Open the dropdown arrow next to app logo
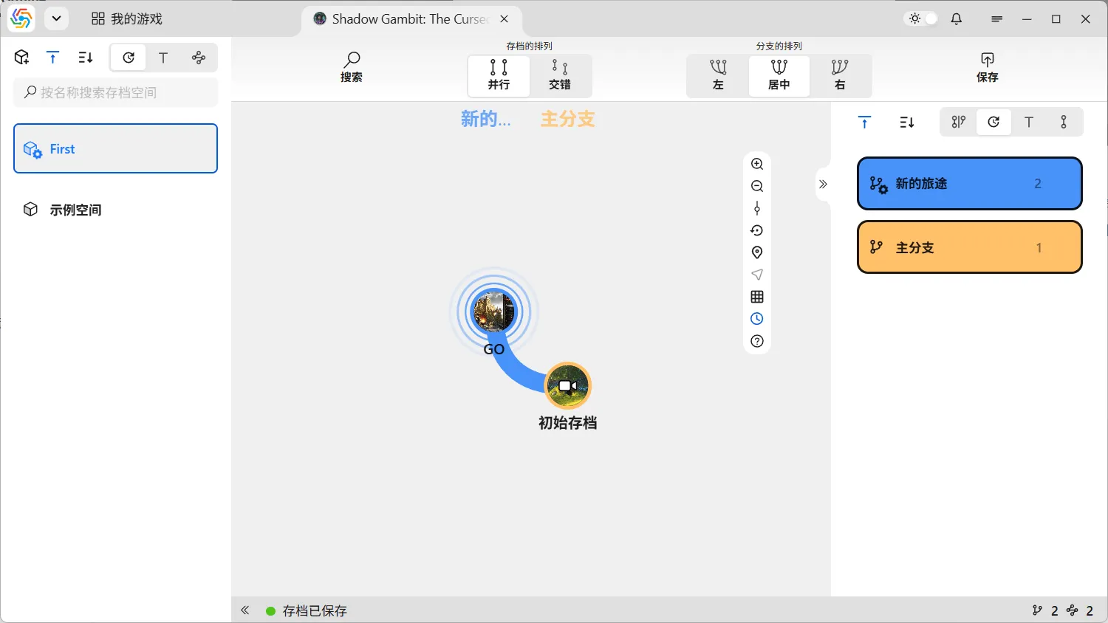Screen dimensions: 1108x623 click(56, 18)
